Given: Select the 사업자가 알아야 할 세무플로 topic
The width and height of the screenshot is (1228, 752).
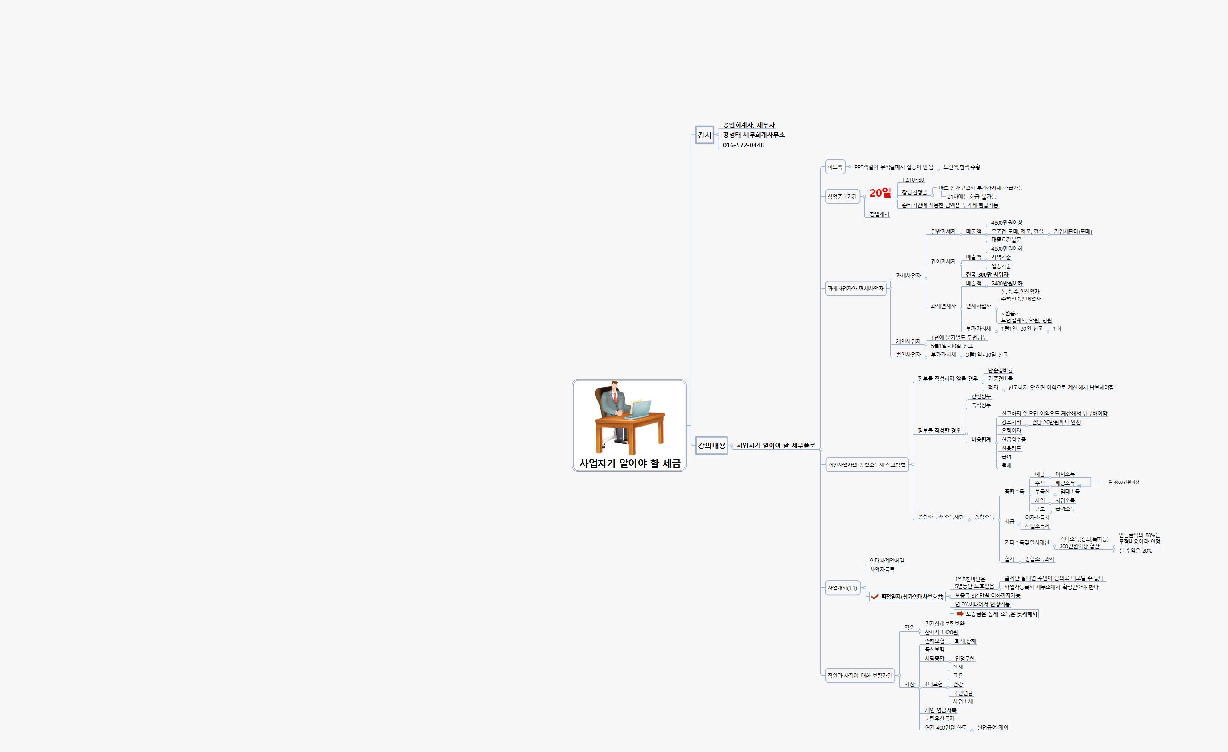Looking at the screenshot, I should 776,446.
